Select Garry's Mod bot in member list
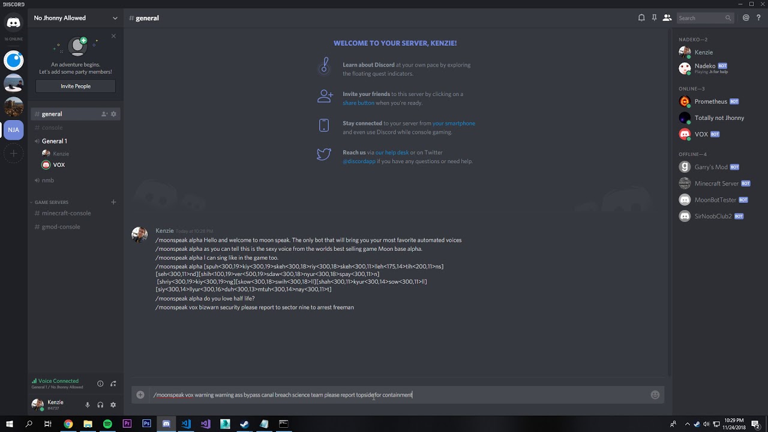 [x=718, y=167]
